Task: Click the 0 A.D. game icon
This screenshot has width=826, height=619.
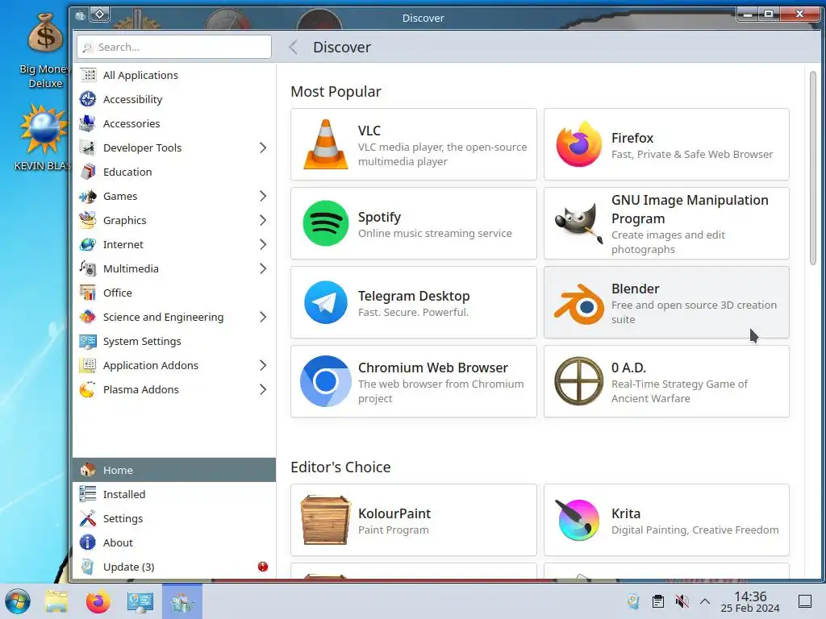Action: click(578, 381)
